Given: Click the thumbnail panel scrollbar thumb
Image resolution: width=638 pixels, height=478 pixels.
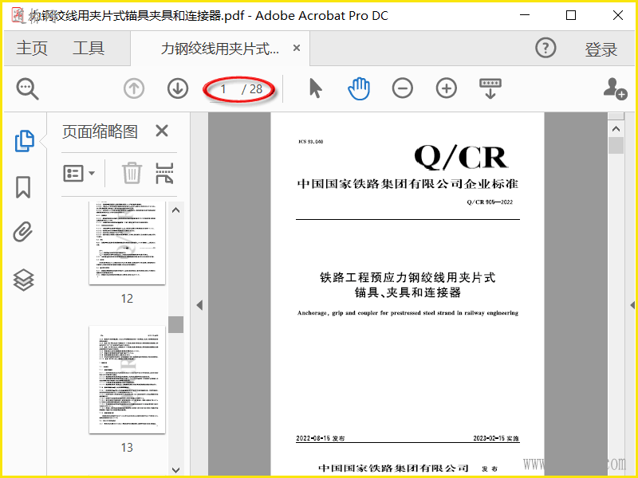Looking at the screenshot, I should (175, 324).
